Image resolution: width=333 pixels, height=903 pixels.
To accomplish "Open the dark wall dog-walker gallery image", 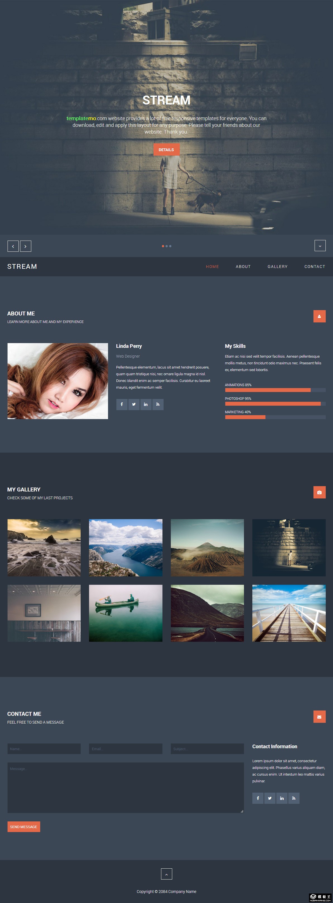I will (x=289, y=548).
